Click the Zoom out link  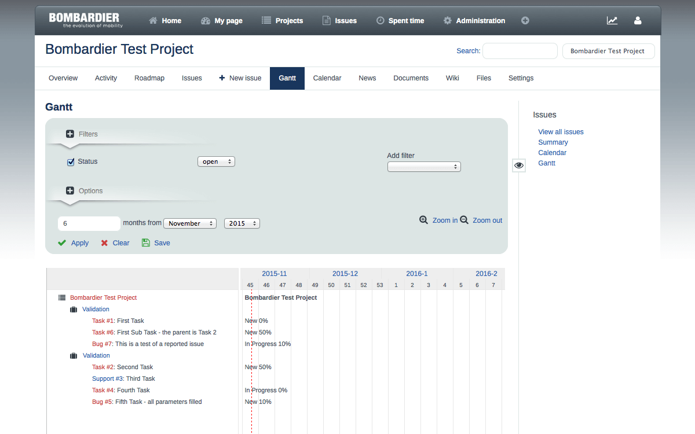pos(488,220)
